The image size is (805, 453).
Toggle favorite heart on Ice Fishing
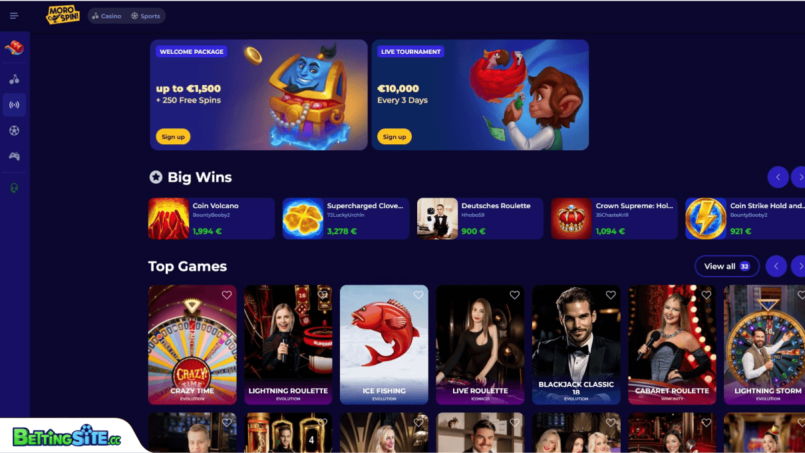tap(418, 295)
